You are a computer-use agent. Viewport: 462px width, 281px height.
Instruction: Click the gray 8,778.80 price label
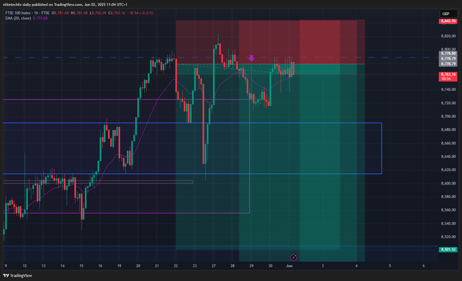click(448, 53)
